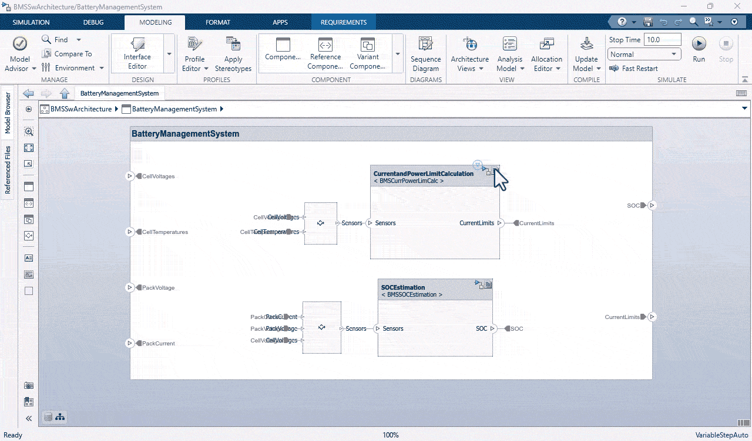Image resolution: width=752 pixels, height=441 pixels.
Task: Click Apply Stereotypes
Action: click(x=233, y=54)
